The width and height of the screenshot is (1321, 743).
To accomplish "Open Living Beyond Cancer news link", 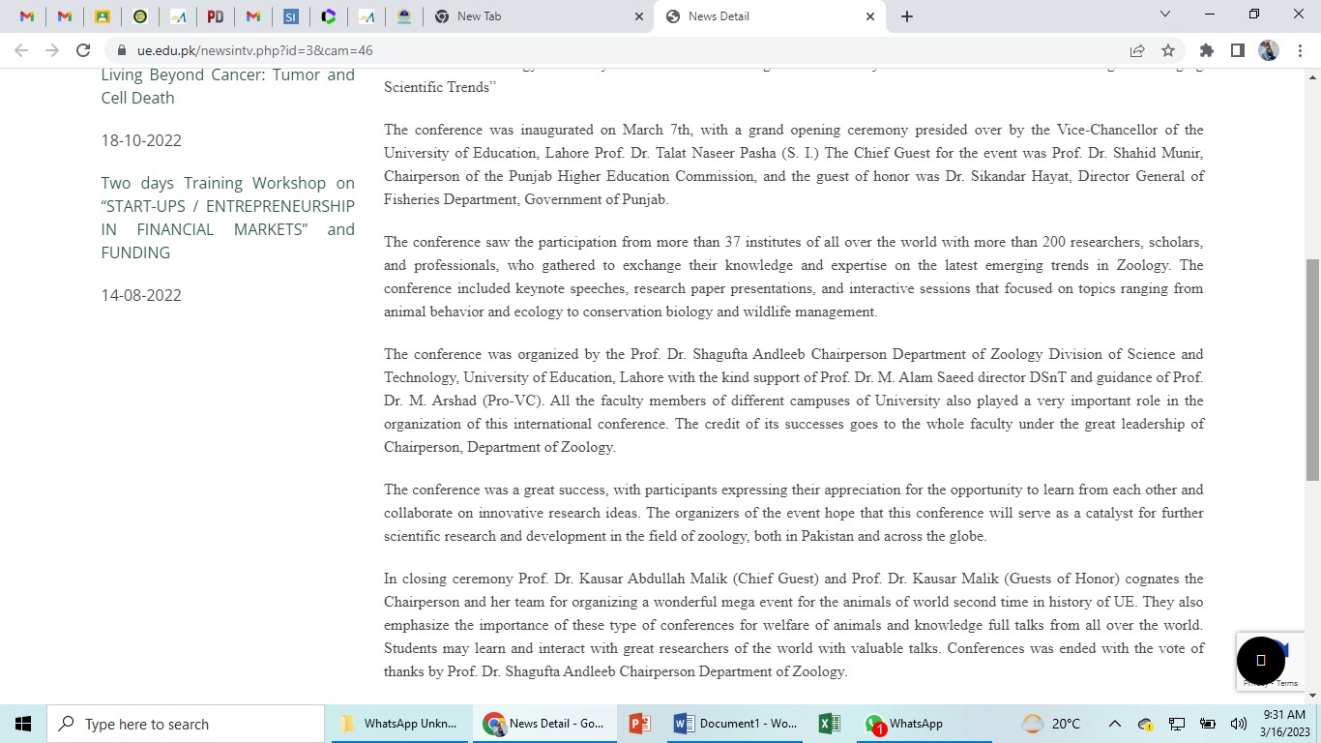I will (x=227, y=86).
